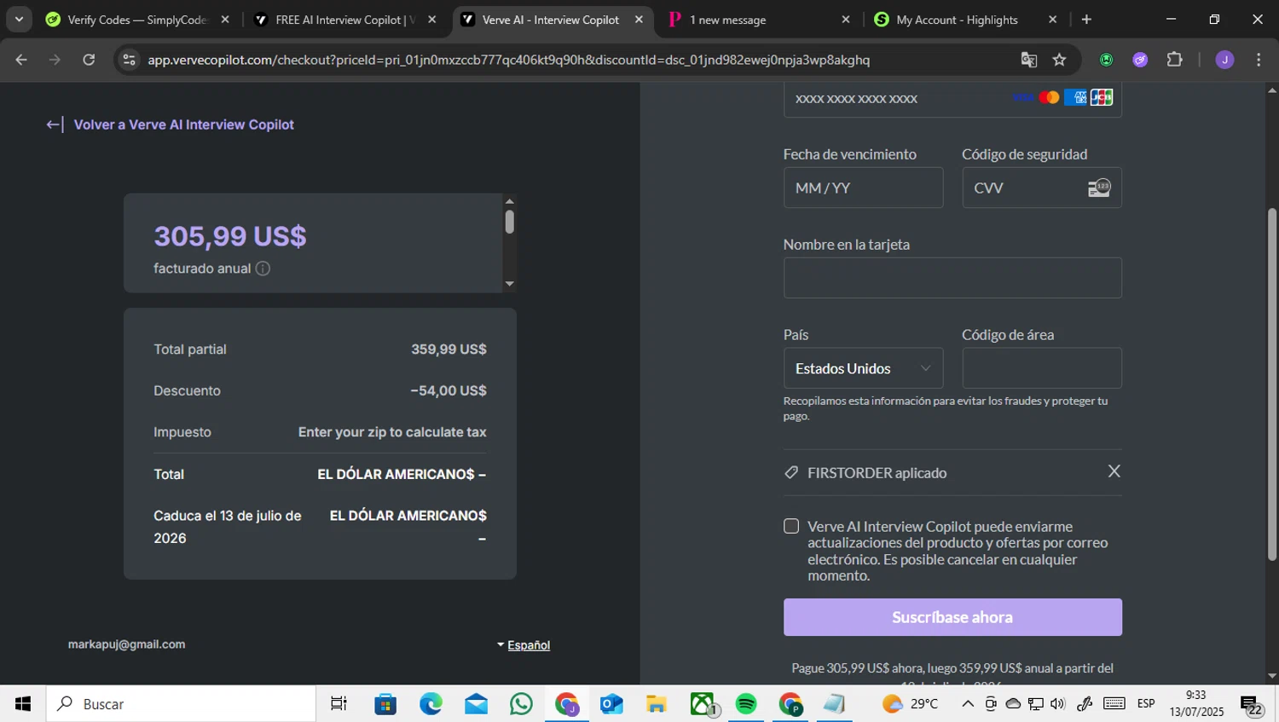Image resolution: width=1279 pixels, height=722 pixels.
Task: Open a new browser tab
Action: (x=1086, y=19)
